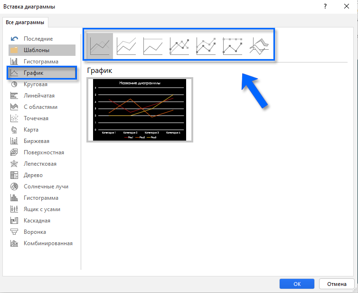Open the Воронка funnel chart type
The width and height of the screenshot is (358, 293).
[35, 232]
